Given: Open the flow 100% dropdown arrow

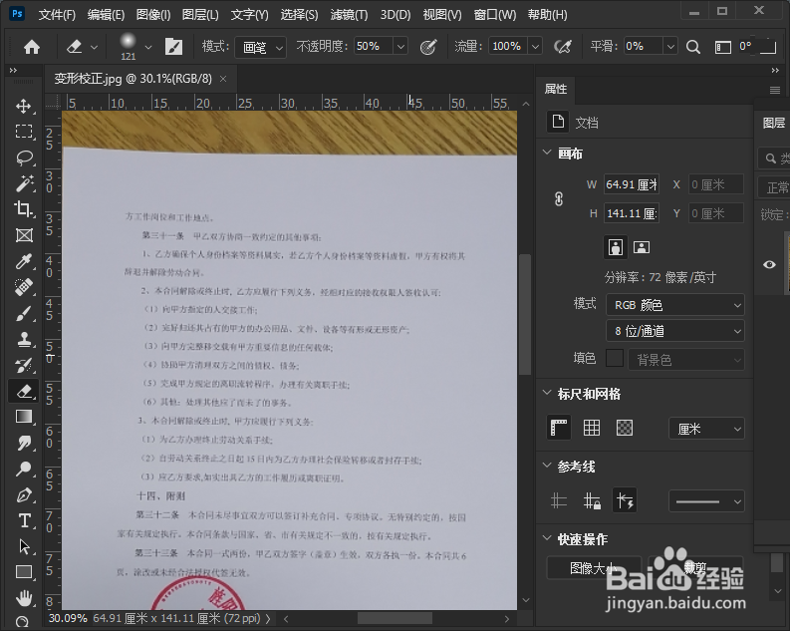Looking at the screenshot, I should pos(535,47).
